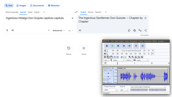The height and width of the screenshot is (97, 172).
Task: Skip to end of the track
Action: click(x=129, y=46)
